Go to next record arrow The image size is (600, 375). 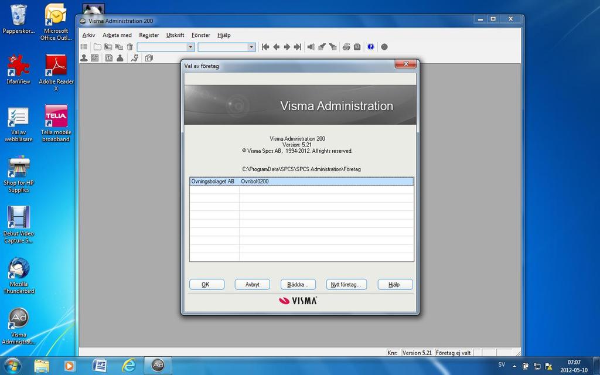pyautogui.click(x=287, y=47)
